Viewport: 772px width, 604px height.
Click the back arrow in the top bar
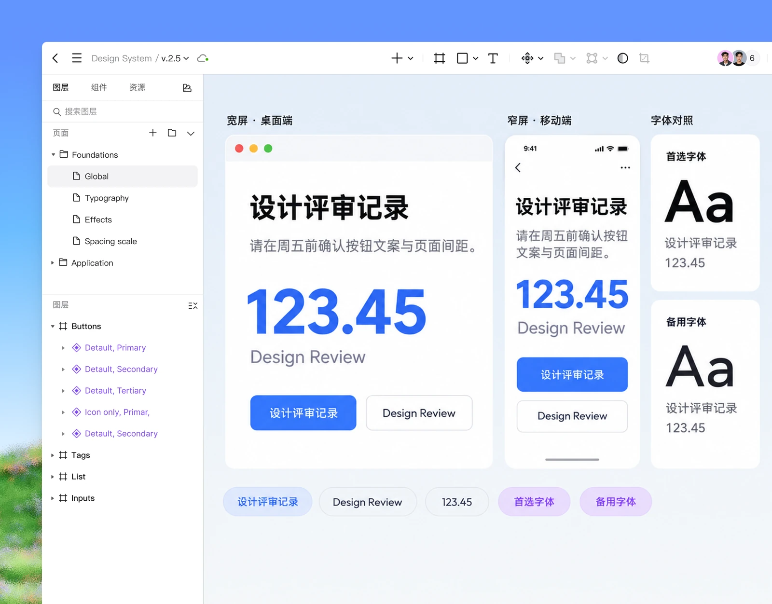click(55, 58)
